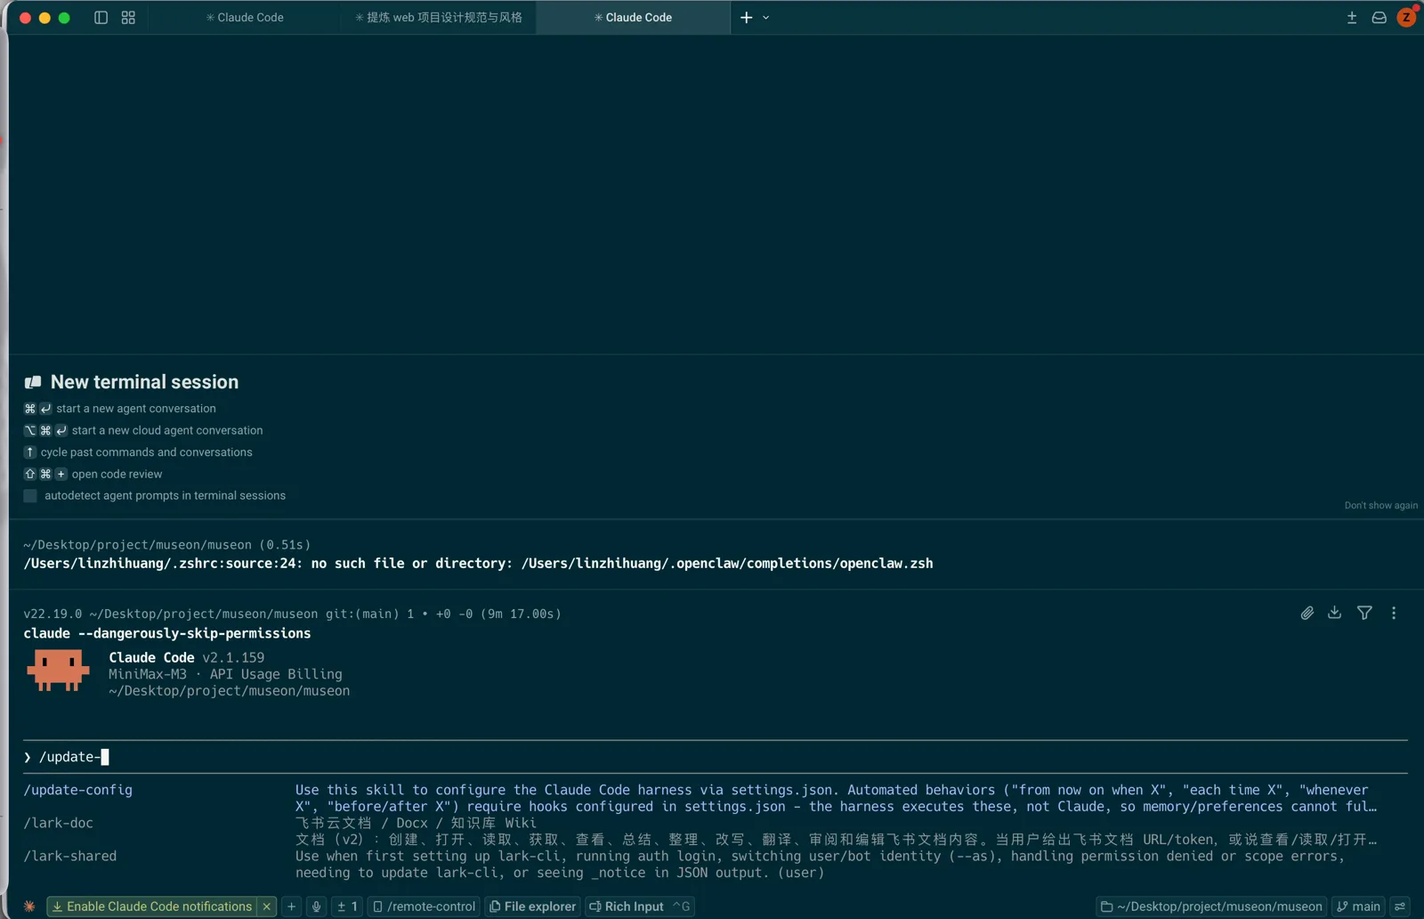This screenshot has width=1424, height=919.
Task: Click the v22.19.0 git:(main) prompt line
Action: 292,614
